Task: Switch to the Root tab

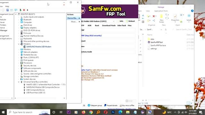Action: 97,26
